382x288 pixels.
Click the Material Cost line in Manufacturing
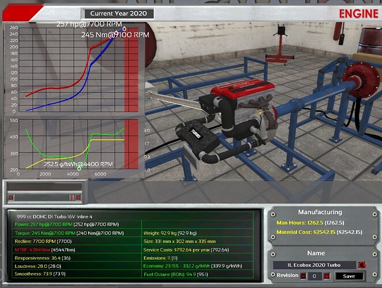[x=319, y=232]
